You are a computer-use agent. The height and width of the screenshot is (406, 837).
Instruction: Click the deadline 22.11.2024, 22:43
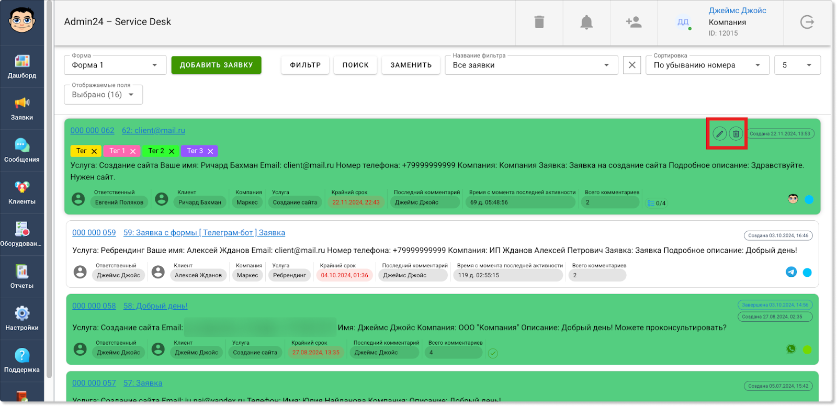(356, 202)
